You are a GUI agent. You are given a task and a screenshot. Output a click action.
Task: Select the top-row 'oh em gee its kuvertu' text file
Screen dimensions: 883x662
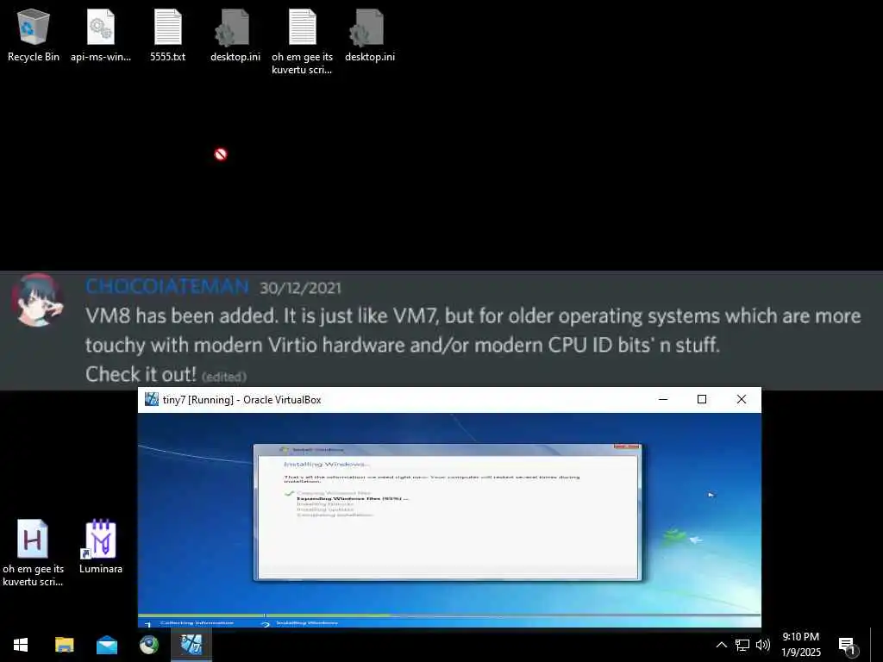pyautogui.click(x=303, y=41)
